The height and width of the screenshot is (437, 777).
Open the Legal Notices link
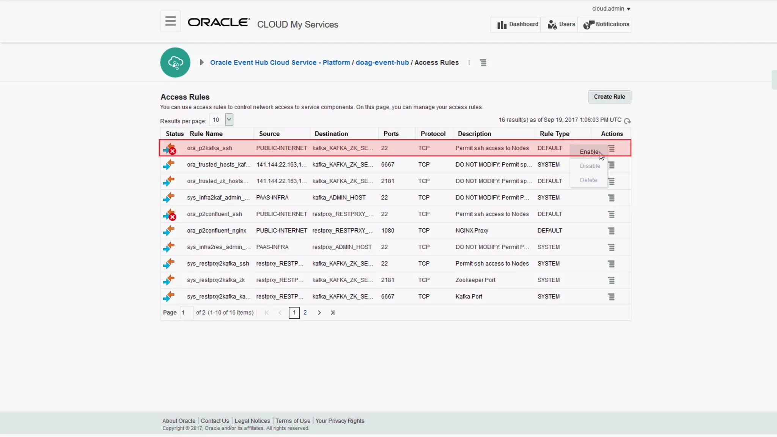click(x=252, y=421)
